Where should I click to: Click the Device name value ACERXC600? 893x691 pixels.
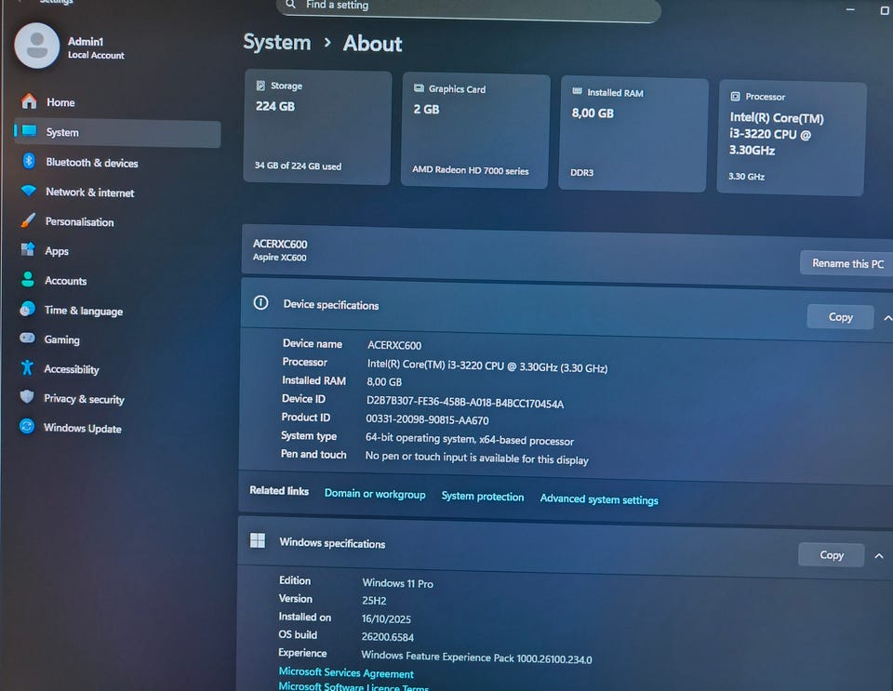(x=394, y=345)
